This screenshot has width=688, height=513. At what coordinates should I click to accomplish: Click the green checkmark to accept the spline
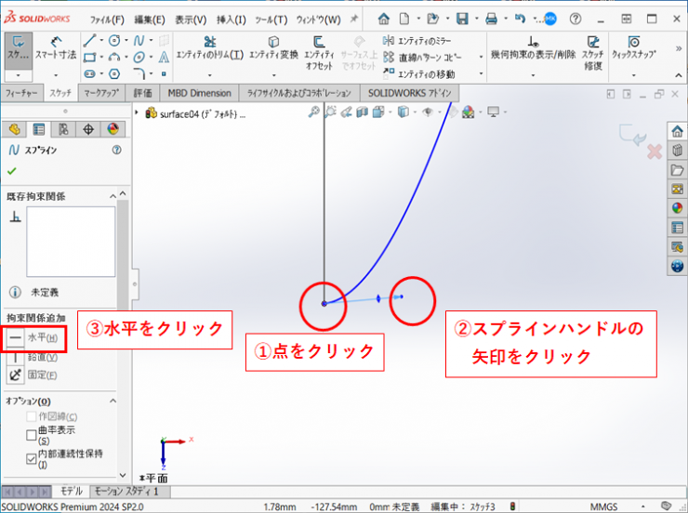(x=12, y=171)
